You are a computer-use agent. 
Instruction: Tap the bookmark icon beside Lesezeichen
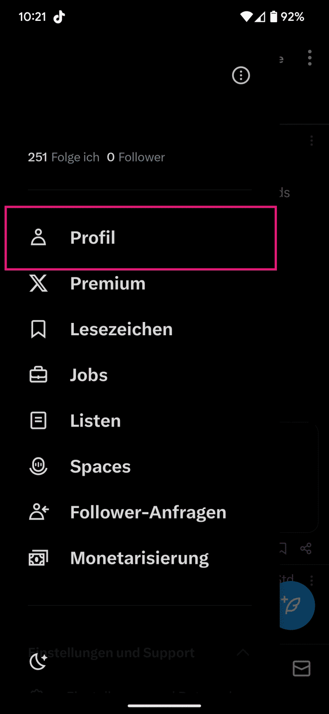coord(38,330)
